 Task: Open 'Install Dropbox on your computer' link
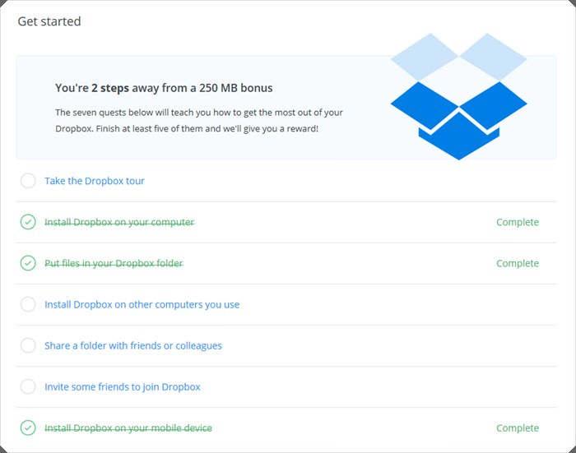click(119, 222)
